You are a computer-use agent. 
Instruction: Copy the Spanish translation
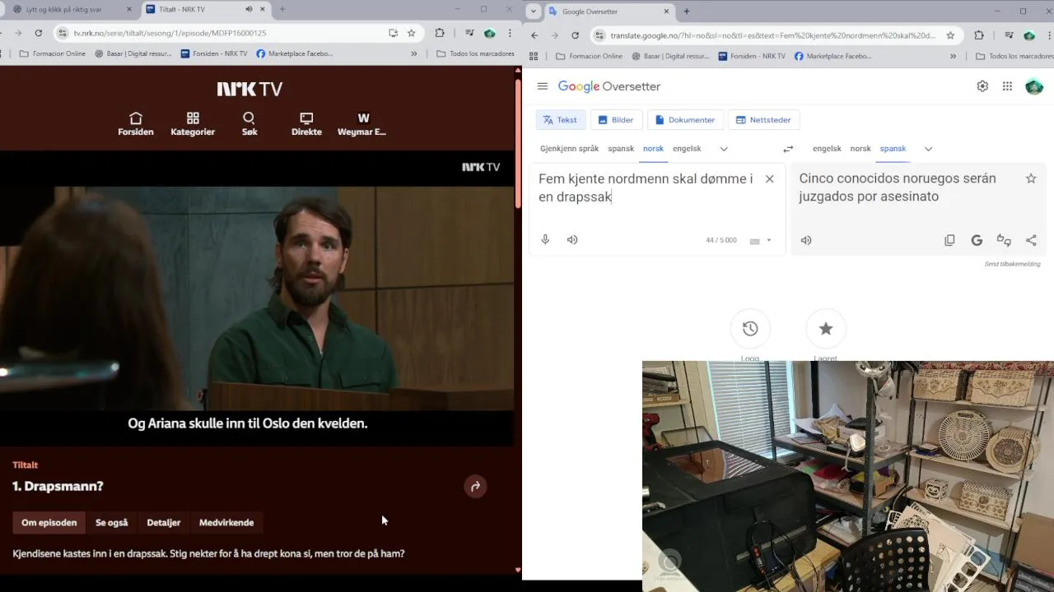[949, 240]
